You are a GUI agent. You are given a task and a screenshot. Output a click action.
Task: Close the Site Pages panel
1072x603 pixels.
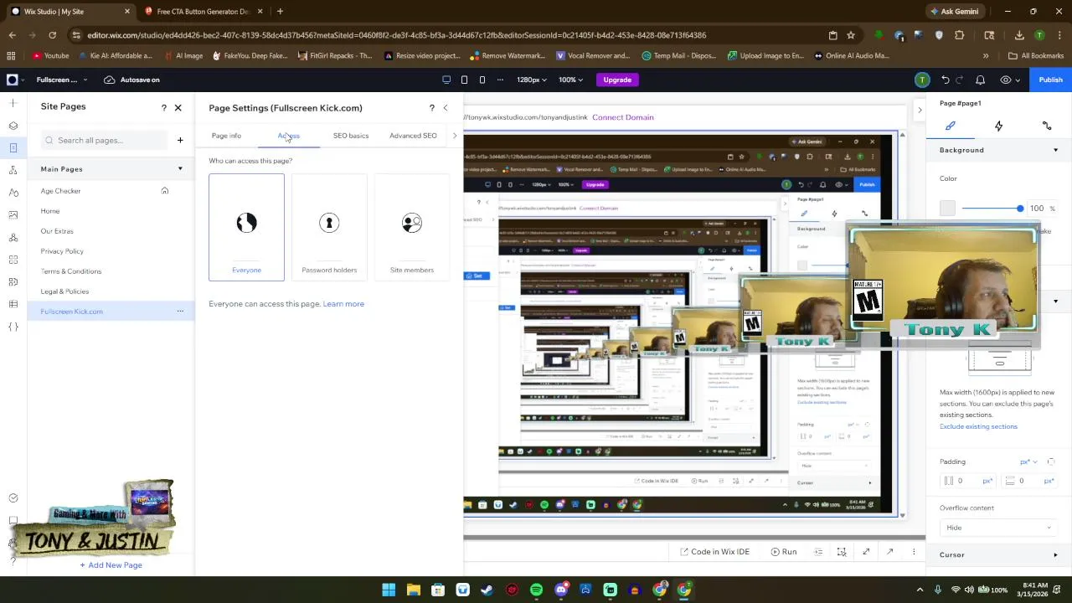point(178,108)
